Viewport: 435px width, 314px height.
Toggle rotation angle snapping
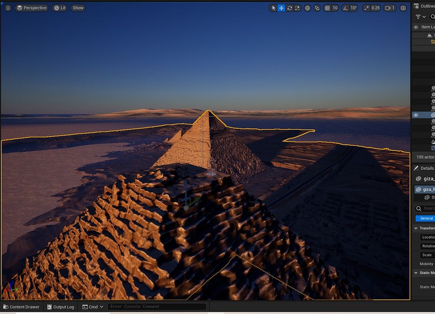point(345,8)
